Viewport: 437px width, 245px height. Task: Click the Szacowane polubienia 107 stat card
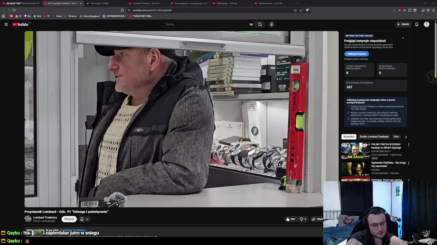[376, 85]
